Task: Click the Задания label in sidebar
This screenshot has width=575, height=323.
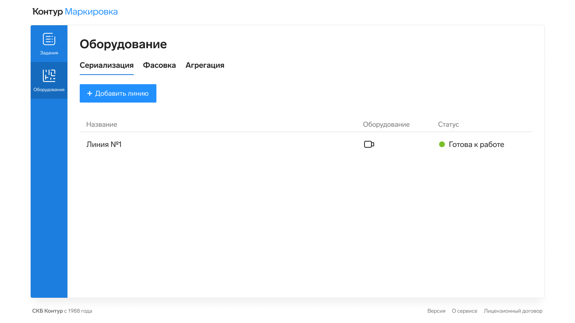Action: point(49,53)
